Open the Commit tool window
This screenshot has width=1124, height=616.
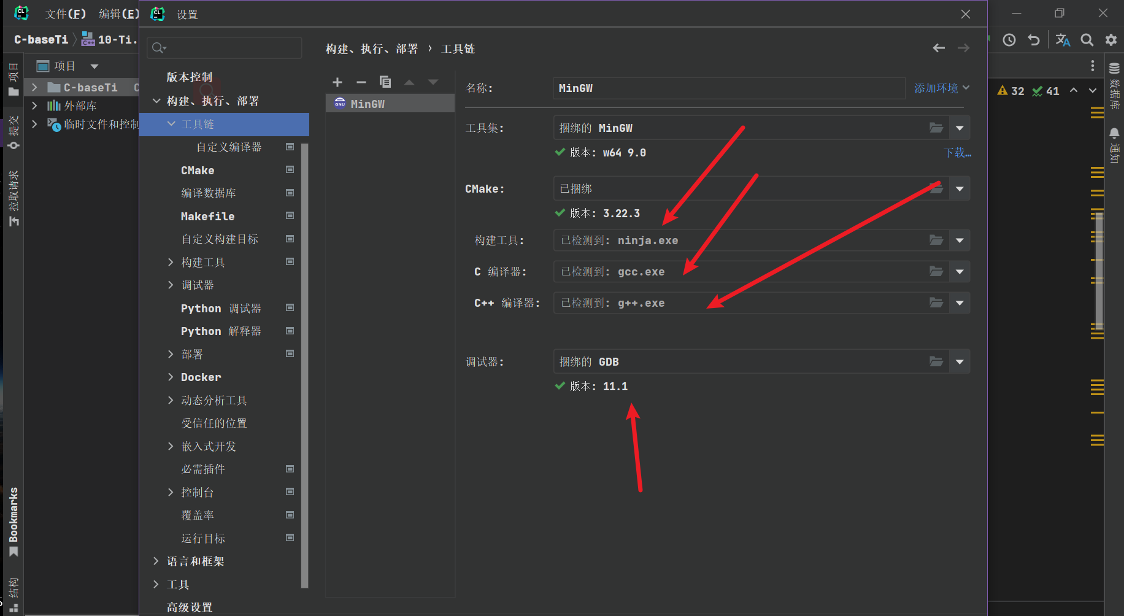tap(13, 133)
